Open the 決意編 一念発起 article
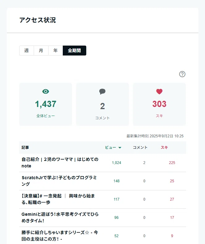 tap(58, 199)
